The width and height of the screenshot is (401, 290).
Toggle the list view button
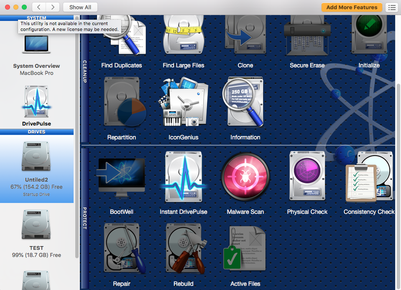392,7
